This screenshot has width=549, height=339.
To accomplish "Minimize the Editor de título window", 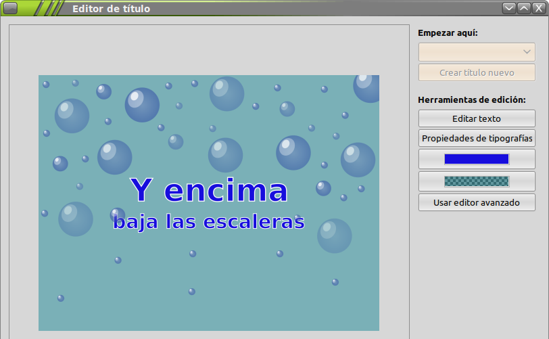I will coord(508,8).
